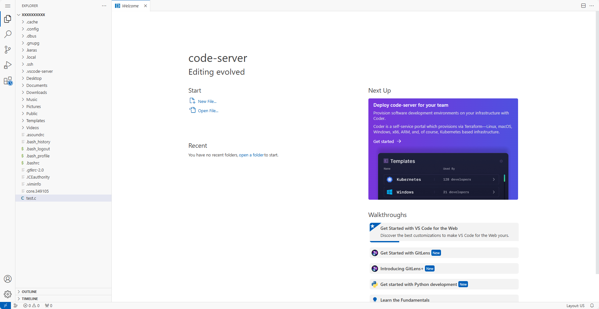The image size is (599, 309).
Task: Expand the TIMELINE section
Action: [63, 298]
